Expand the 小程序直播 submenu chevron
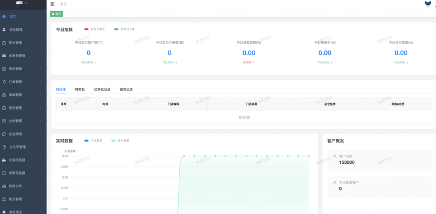 [x=40, y=160]
